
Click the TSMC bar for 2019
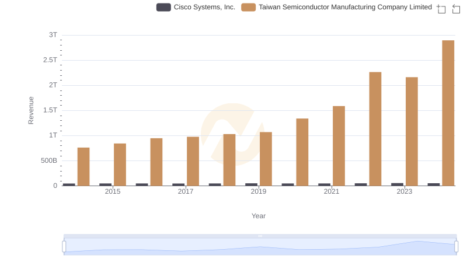(266, 159)
